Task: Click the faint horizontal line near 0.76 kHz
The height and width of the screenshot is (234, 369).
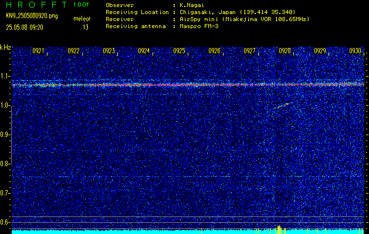Action: [x=188, y=176]
